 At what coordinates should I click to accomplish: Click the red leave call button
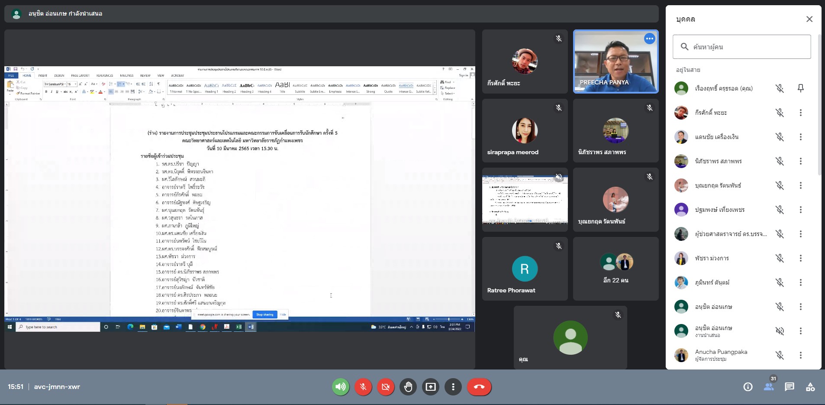(x=479, y=387)
